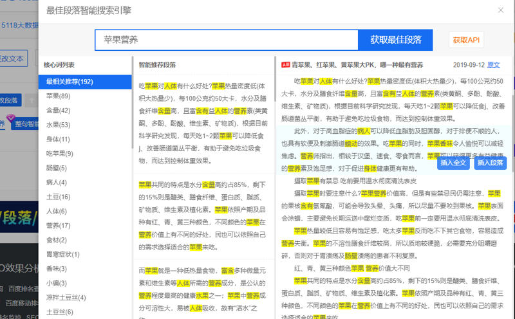
Task: Click the 插入段落 button
Action: 490,163
